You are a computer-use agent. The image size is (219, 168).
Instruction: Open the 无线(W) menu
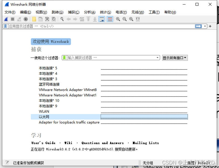(x=138, y=12)
